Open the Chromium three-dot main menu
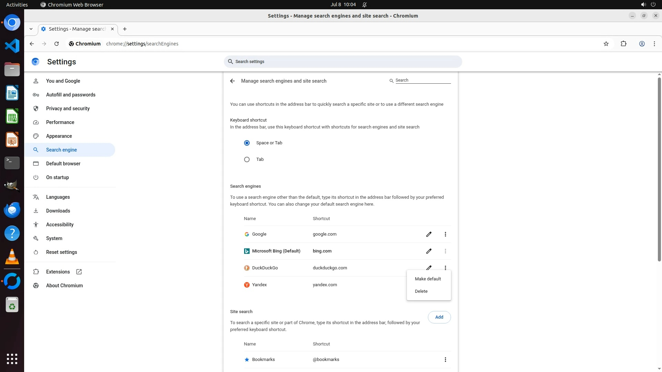This screenshot has height=372, width=662. [x=654, y=44]
